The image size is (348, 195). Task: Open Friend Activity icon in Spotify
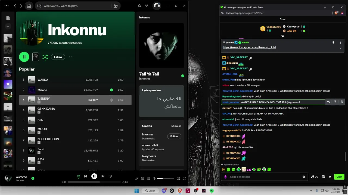click(x=147, y=6)
